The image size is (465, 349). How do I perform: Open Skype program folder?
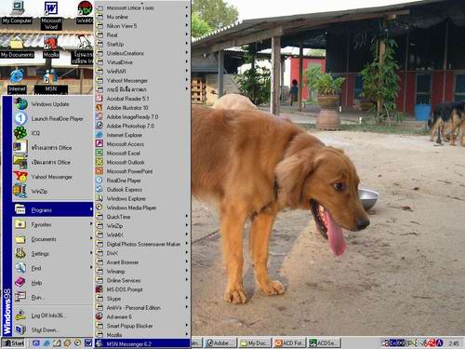tap(142, 299)
